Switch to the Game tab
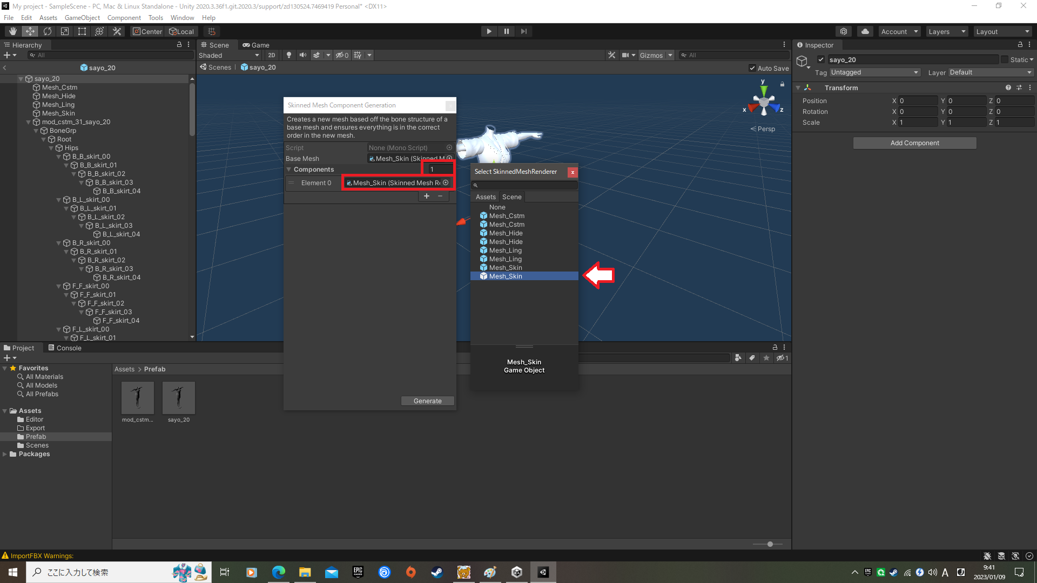This screenshot has height=583, width=1037. [256, 45]
